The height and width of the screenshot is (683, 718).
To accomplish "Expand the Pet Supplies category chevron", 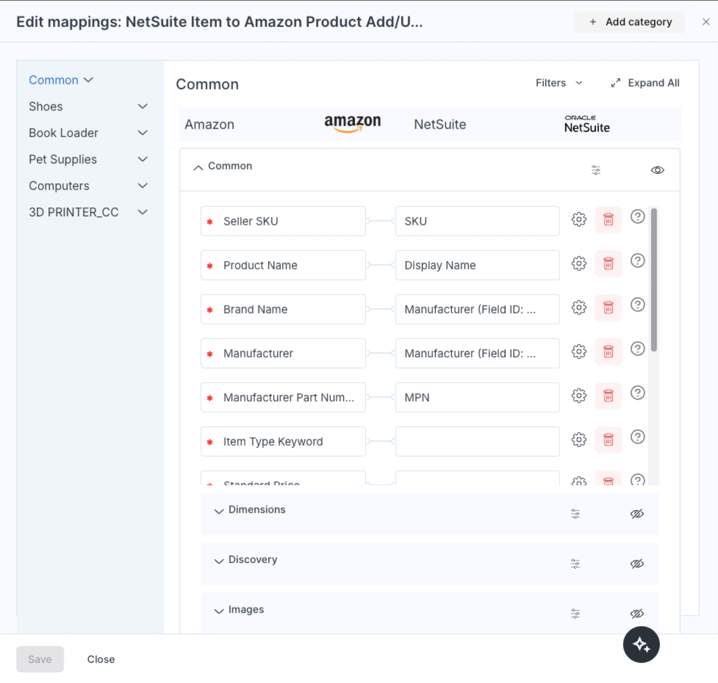I will click(143, 159).
